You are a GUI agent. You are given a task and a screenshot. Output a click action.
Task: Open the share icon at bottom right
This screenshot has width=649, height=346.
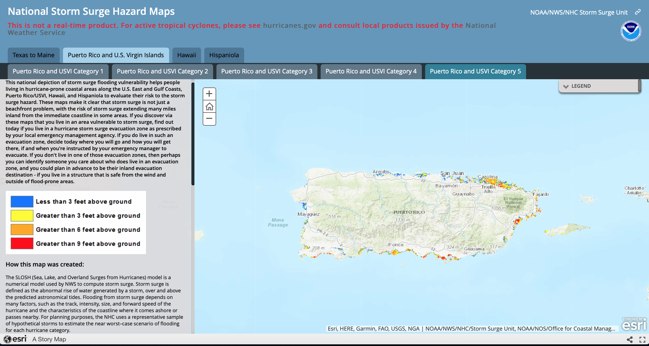click(x=630, y=339)
